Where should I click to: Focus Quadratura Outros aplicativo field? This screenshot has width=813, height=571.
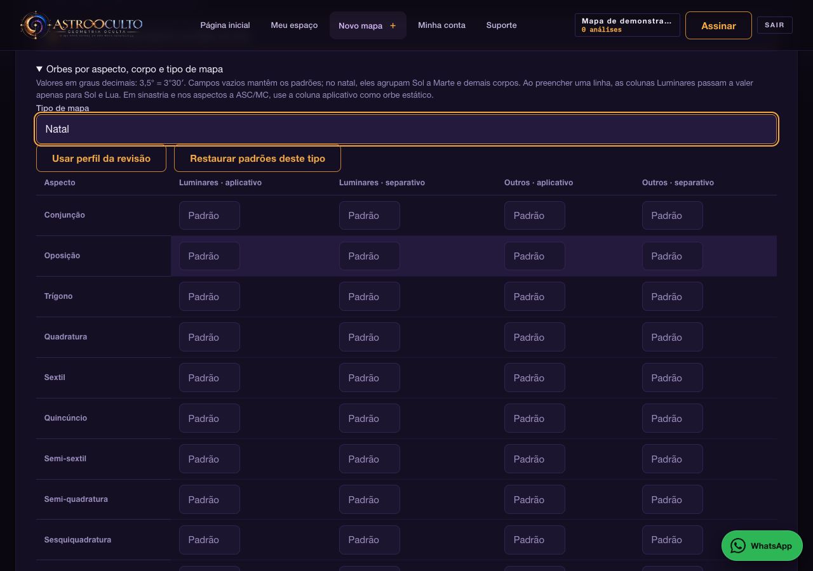tap(535, 338)
